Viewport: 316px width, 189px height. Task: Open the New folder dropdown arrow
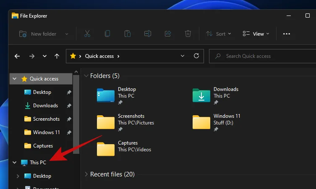tap(67, 34)
